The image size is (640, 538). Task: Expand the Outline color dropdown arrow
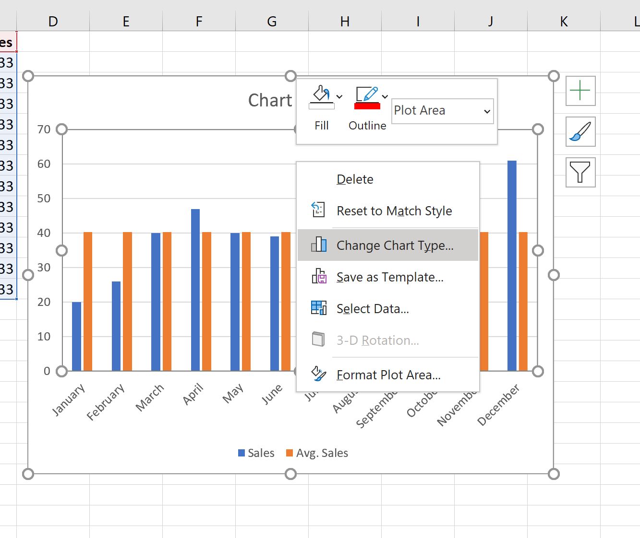pyautogui.click(x=385, y=97)
